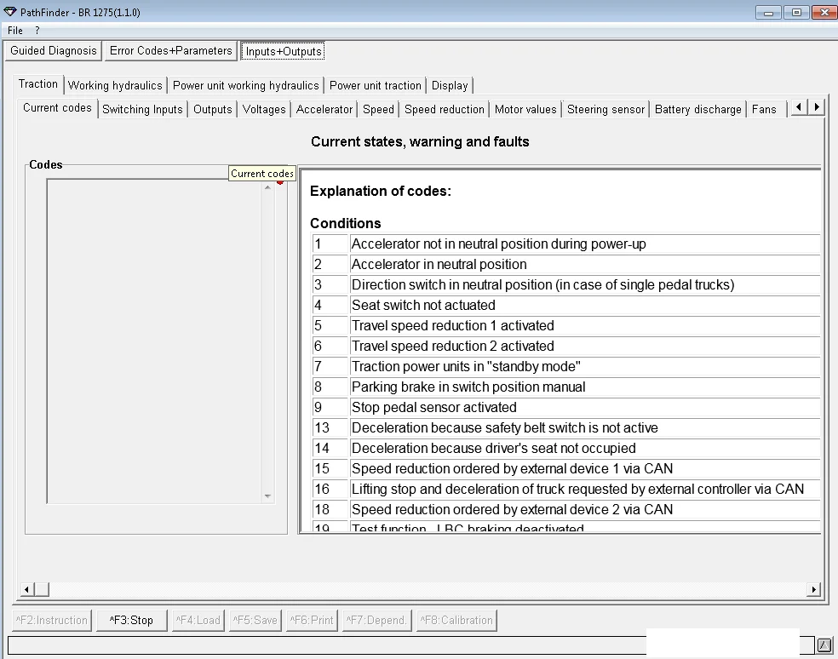Click the left tab-scroll arrow

click(x=797, y=107)
